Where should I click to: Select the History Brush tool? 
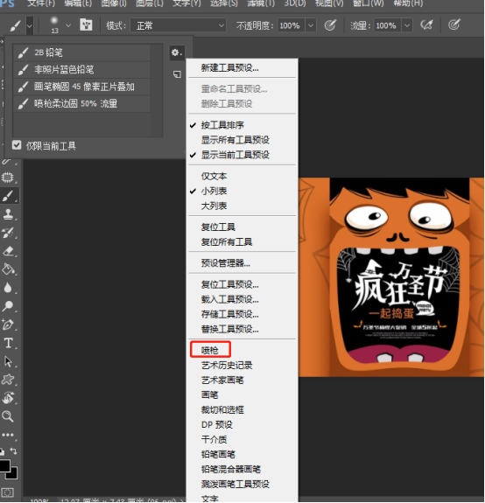[9, 233]
